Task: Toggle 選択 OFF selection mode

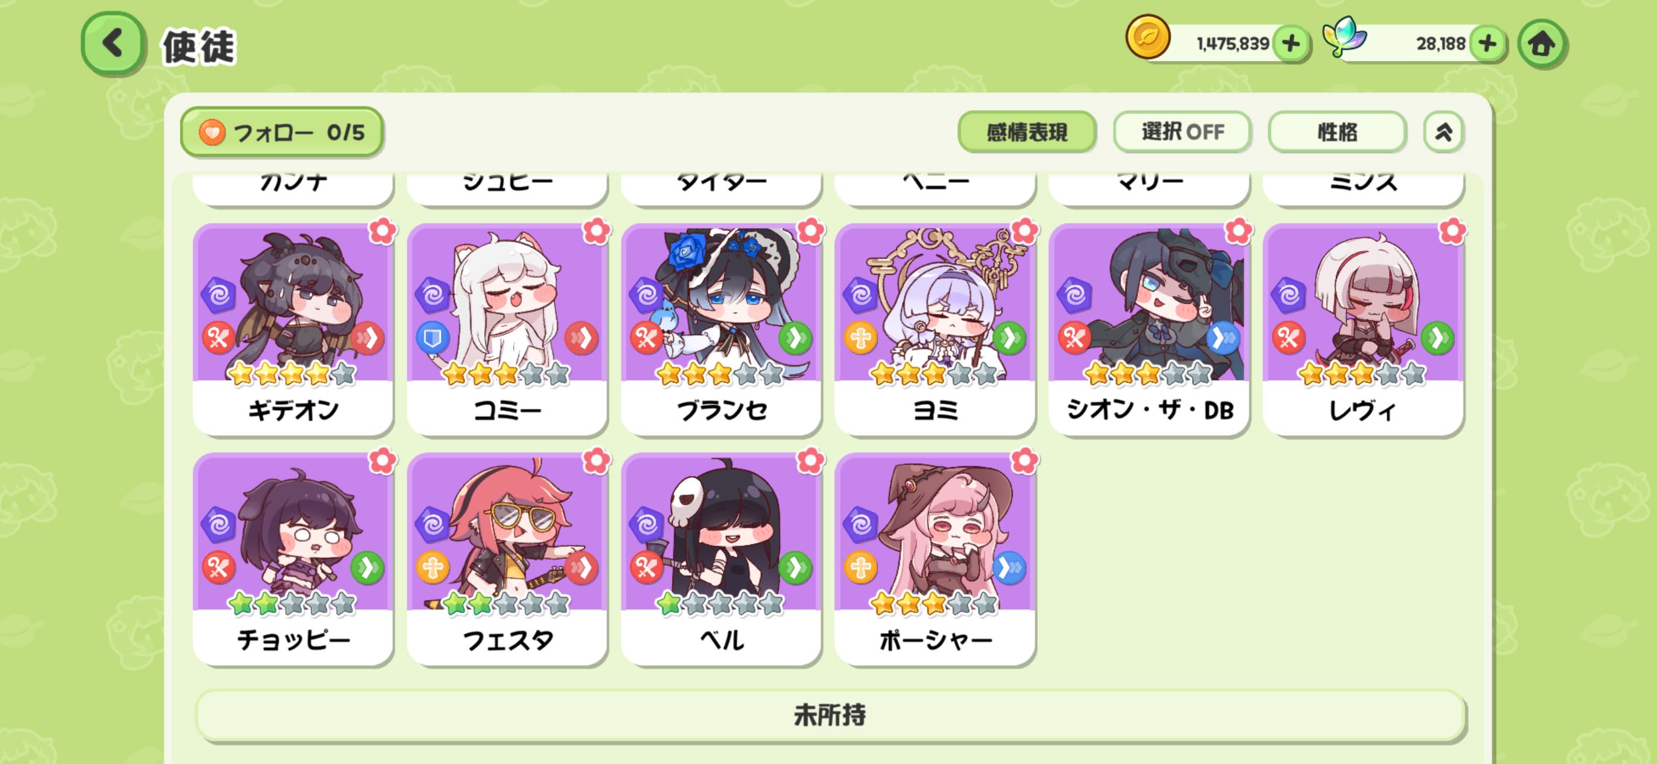Action: [1182, 132]
